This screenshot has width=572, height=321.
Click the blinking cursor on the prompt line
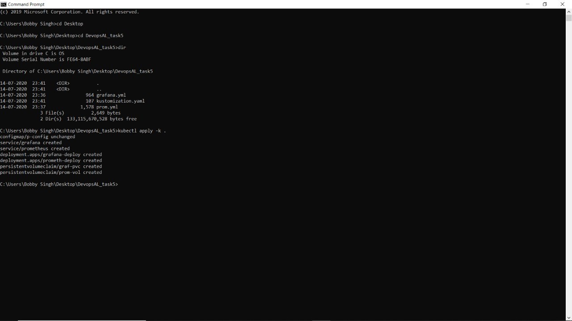pyautogui.click(x=121, y=184)
